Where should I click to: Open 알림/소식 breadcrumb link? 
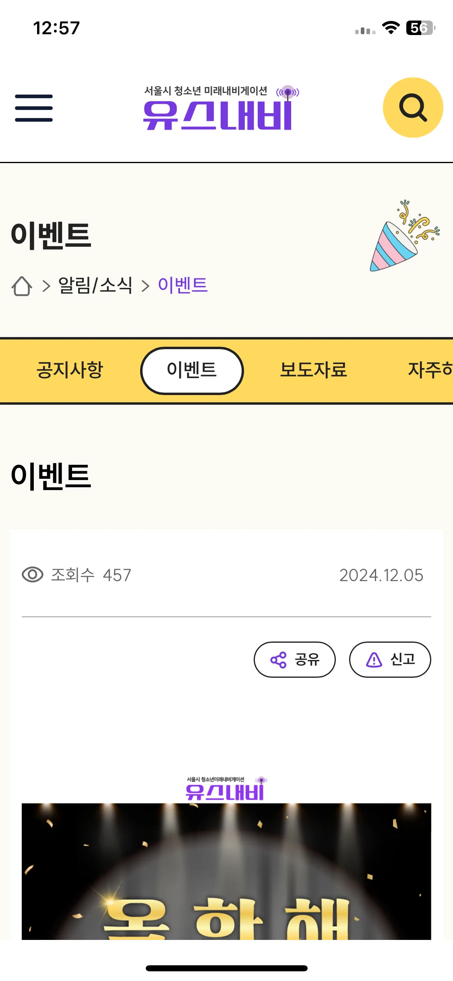[x=95, y=286]
